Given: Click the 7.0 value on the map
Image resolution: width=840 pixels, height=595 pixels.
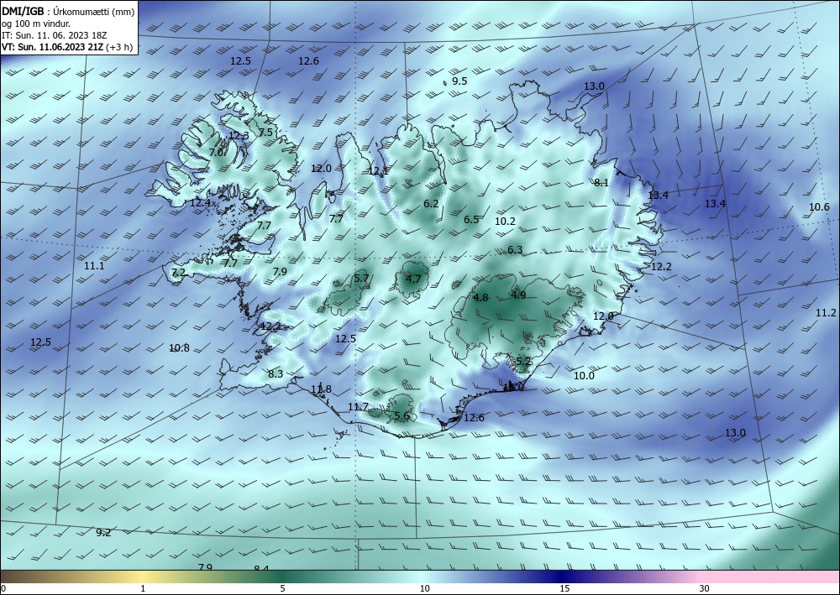Looking at the screenshot, I should [216, 153].
